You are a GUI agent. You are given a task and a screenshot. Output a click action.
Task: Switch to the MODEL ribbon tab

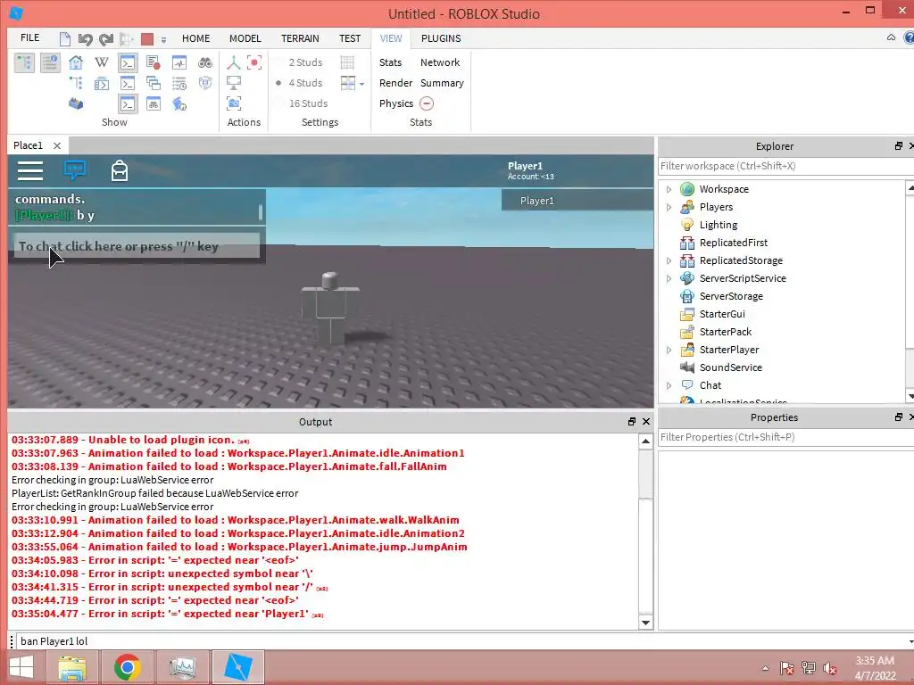click(x=245, y=38)
